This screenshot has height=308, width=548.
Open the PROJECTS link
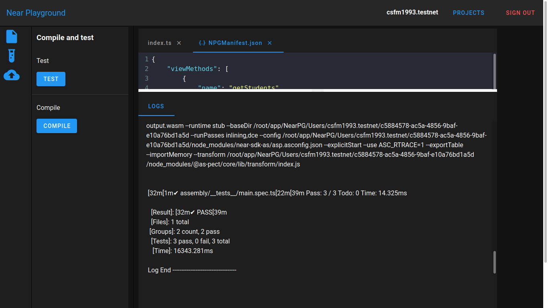(x=469, y=13)
